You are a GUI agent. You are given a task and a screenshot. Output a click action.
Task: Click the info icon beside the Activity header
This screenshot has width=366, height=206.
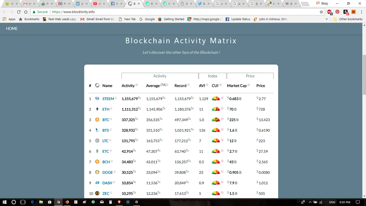coord(137,85)
